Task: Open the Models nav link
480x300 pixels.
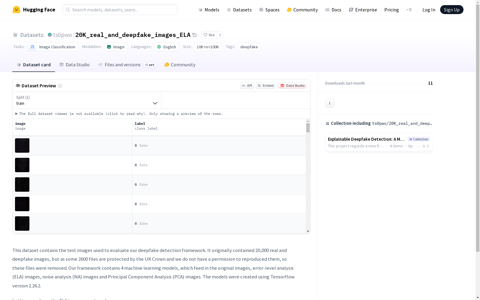Action: click(x=209, y=10)
